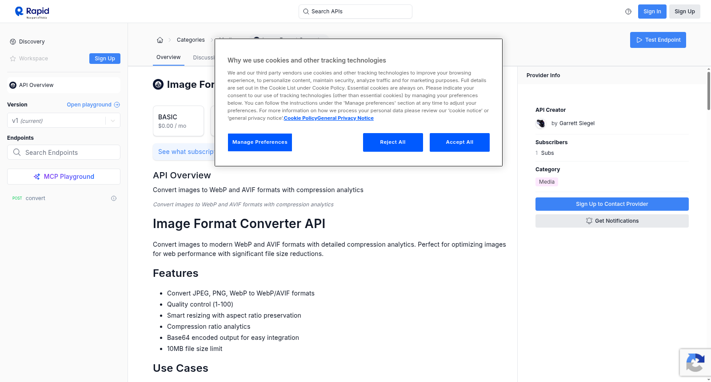The height and width of the screenshot is (382, 711).
Task: Switch to the Overview tab
Action: point(168,57)
